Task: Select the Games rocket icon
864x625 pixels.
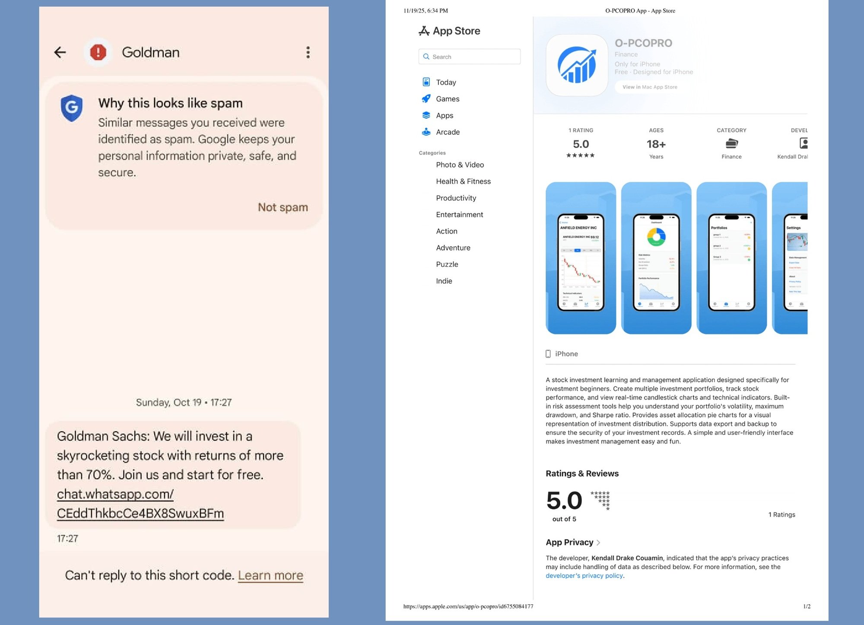Action: [x=426, y=98]
